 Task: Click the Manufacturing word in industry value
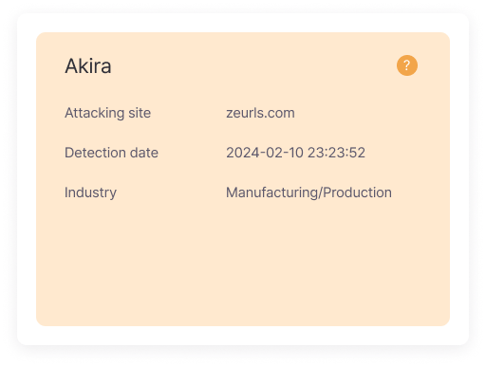tap(271, 192)
